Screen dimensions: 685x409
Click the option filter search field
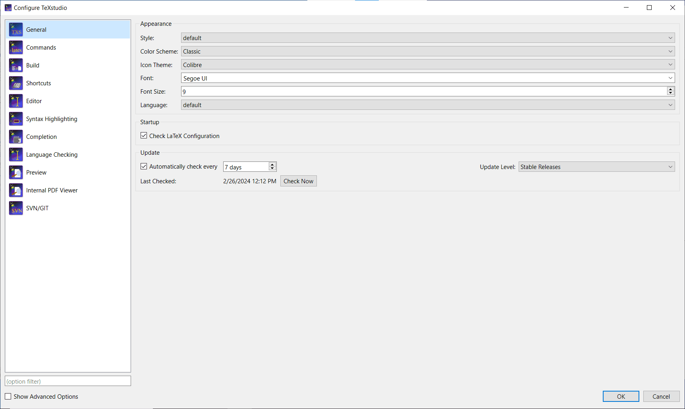point(68,381)
